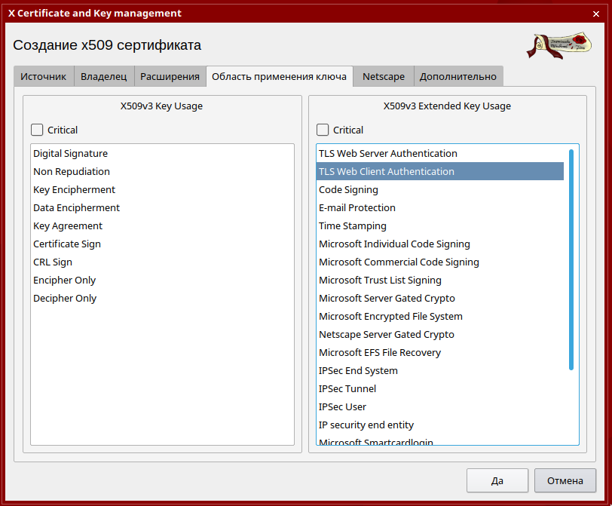Deselect TLS Web Client Authentication entry
This screenshot has height=506, width=612.
tap(386, 171)
